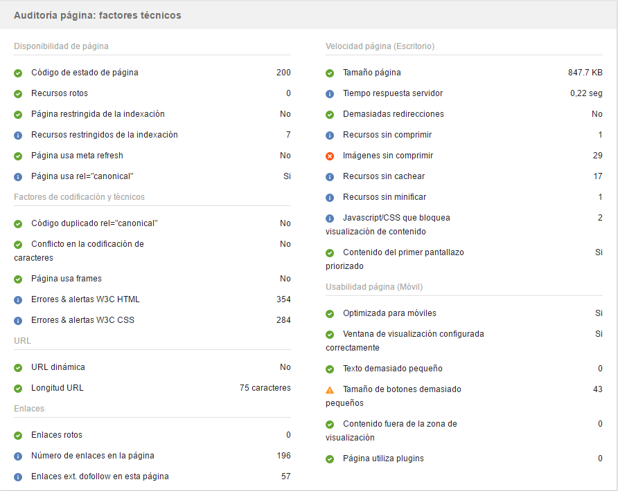Click the Imágenes sin comprimir count 29
This screenshot has width=618, height=491.
(597, 156)
